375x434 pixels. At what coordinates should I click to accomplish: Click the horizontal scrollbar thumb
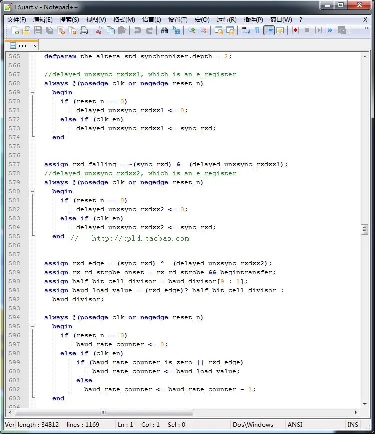[104, 412]
